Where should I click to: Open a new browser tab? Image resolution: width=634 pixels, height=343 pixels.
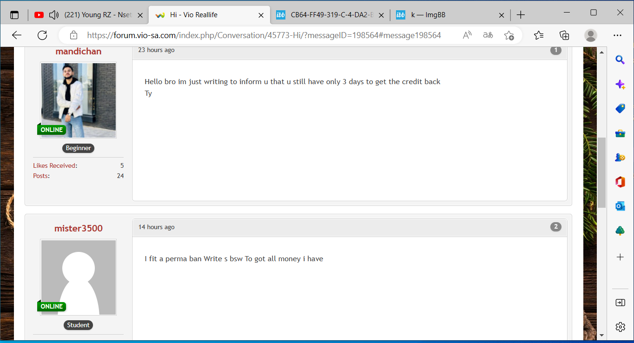click(x=521, y=15)
